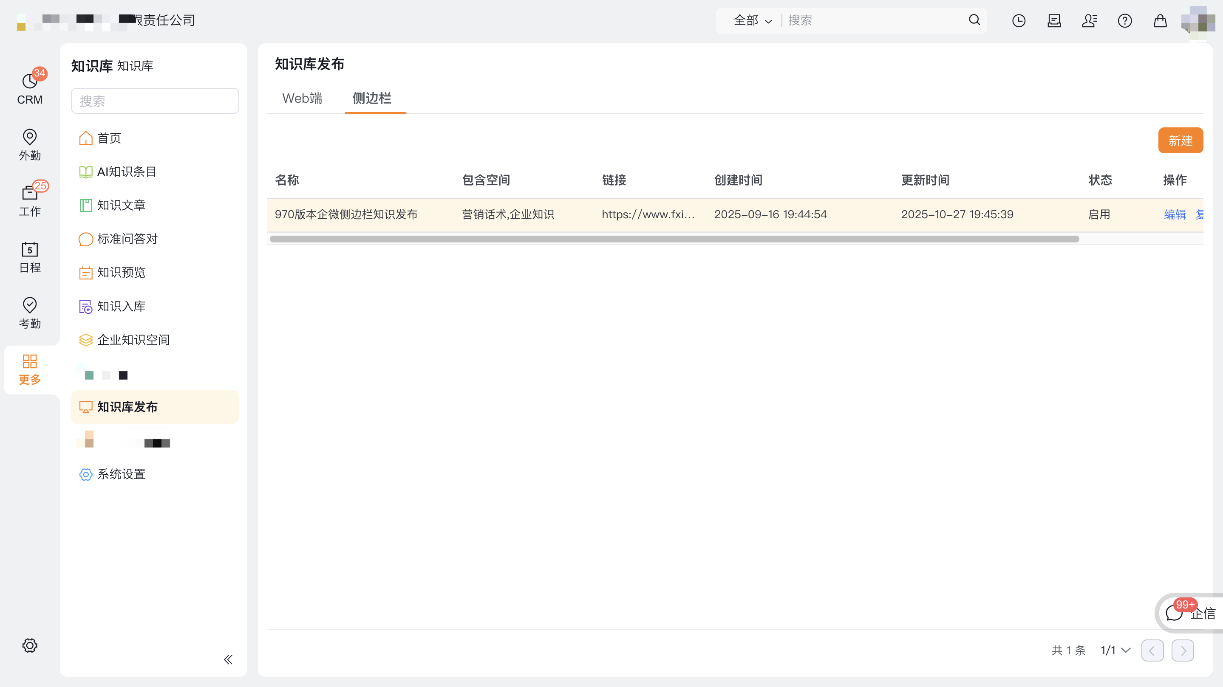Image resolution: width=1223 pixels, height=687 pixels.
Task: Collapse the knowledge base sidebar panel
Action: (228, 659)
